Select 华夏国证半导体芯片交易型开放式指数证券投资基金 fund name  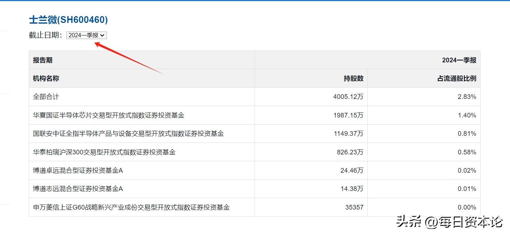(109, 115)
